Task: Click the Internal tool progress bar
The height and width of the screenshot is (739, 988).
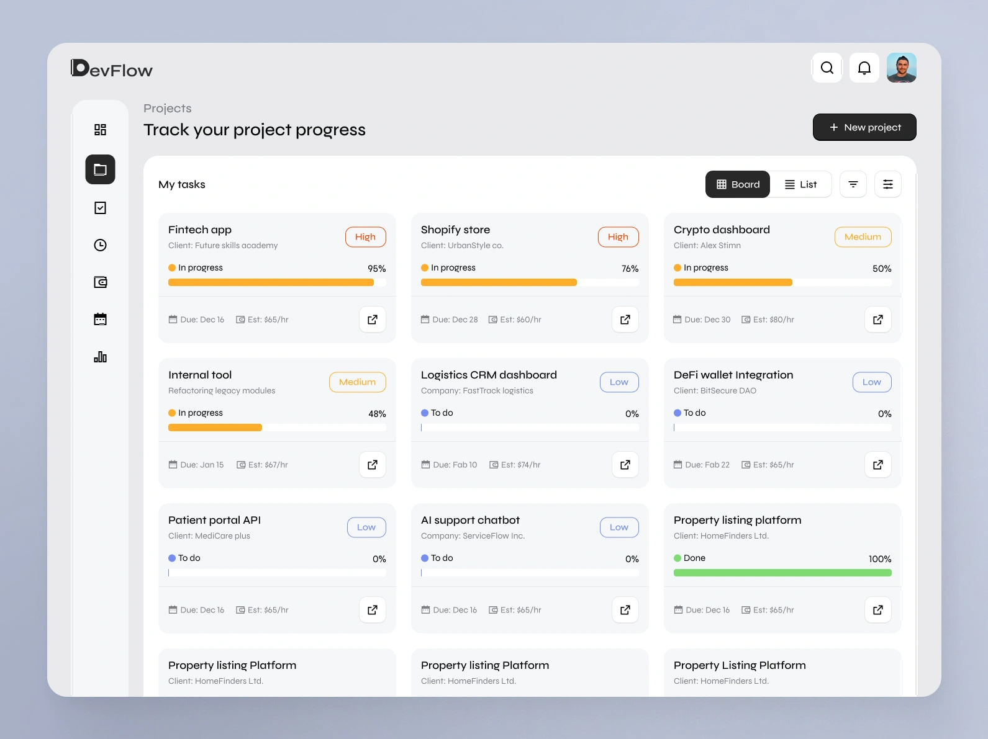Action: (277, 428)
